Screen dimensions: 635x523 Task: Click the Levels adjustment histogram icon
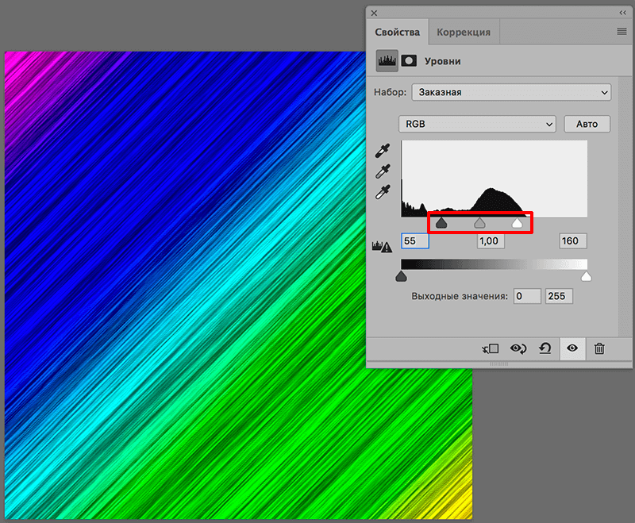(386, 61)
